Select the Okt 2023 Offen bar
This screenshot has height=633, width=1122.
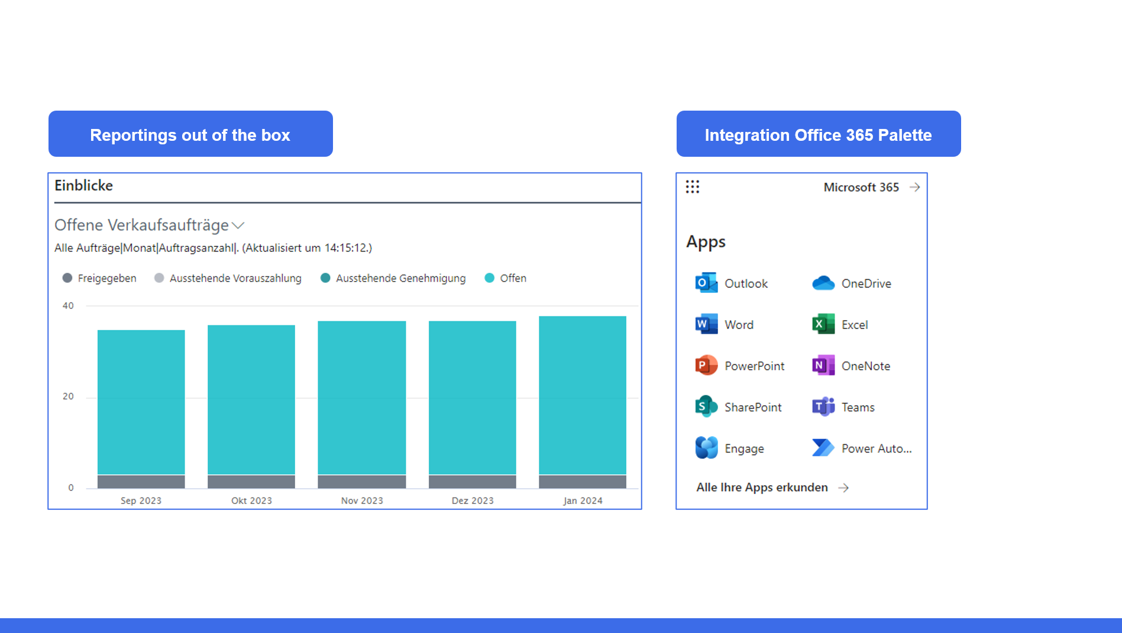click(251, 400)
